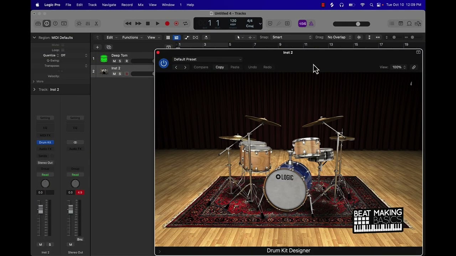Open the Loop Browser icon
This screenshot has height=256, width=456.
point(409,23)
